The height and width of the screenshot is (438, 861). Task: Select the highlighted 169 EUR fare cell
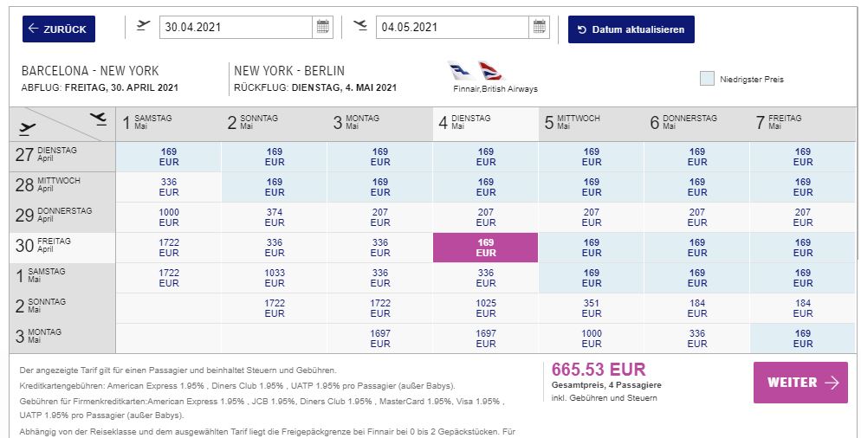(x=485, y=248)
